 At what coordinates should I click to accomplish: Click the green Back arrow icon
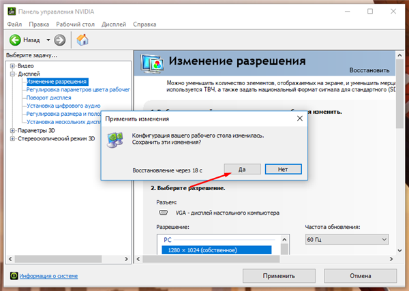tap(15, 40)
